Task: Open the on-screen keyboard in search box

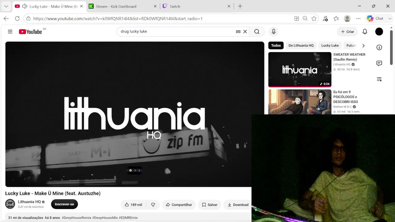Action: 238,31
